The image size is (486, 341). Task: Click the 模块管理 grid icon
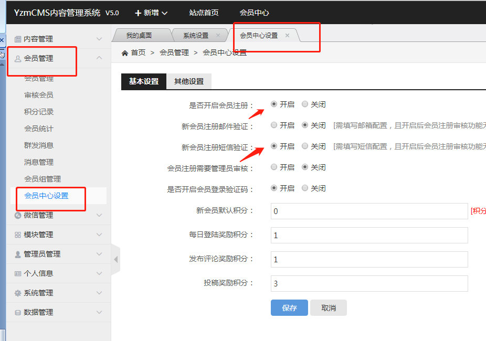point(18,235)
